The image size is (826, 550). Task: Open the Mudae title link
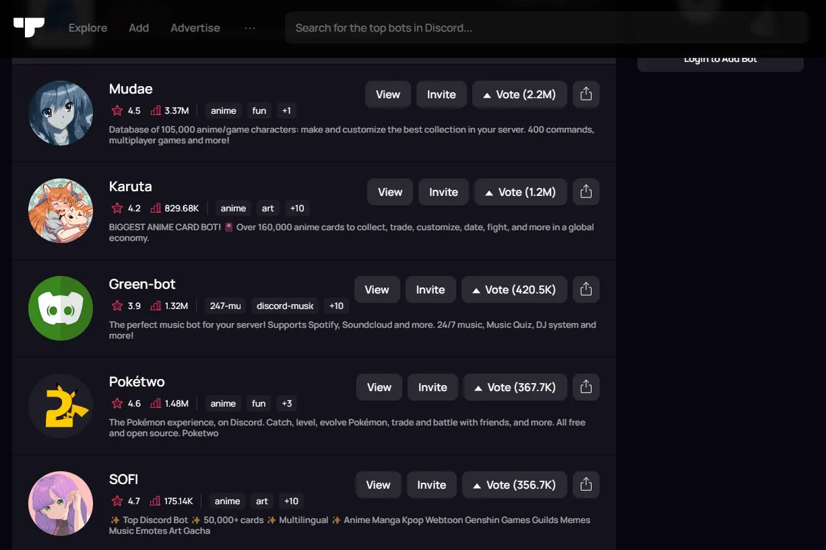131,89
